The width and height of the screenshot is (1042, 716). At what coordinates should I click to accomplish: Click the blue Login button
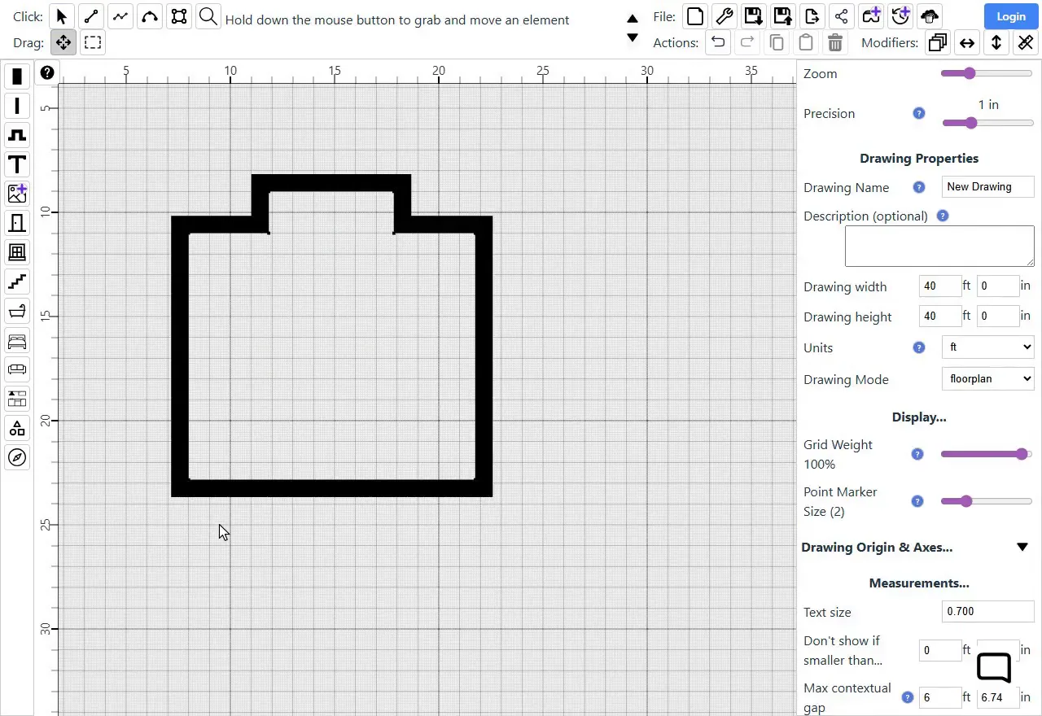coord(1010,16)
